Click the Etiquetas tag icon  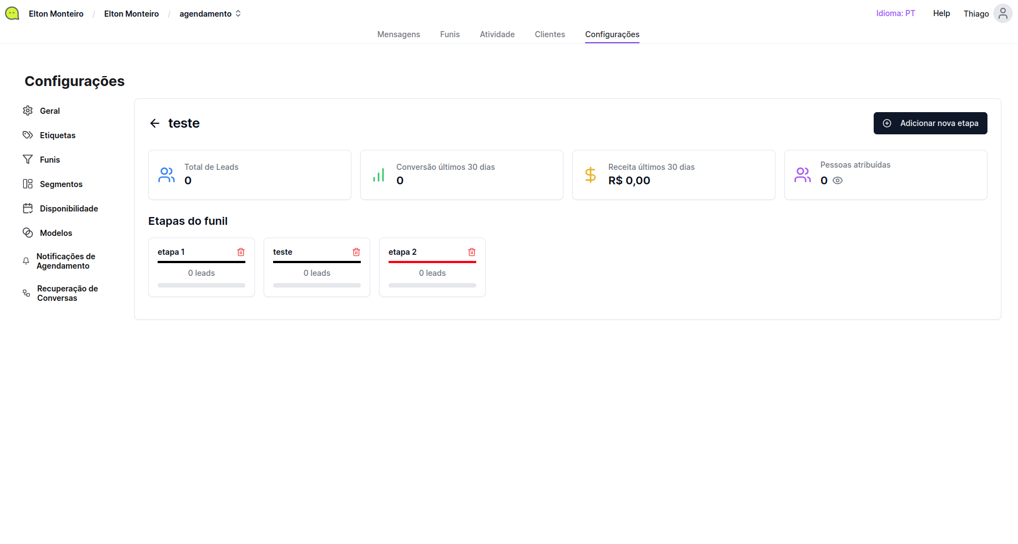click(x=28, y=135)
